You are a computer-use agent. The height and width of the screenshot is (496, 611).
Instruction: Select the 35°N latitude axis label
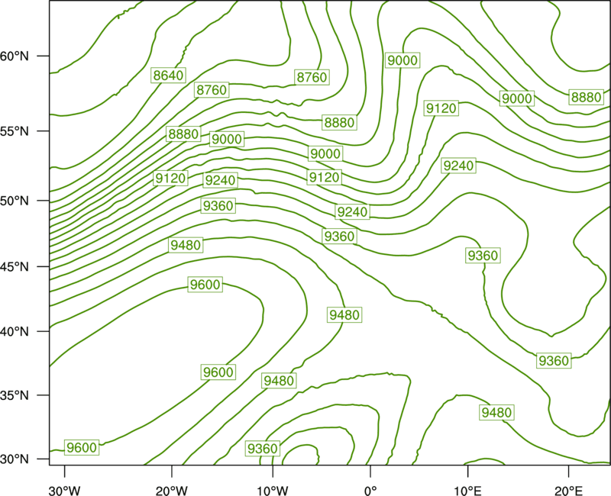coord(15,395)
